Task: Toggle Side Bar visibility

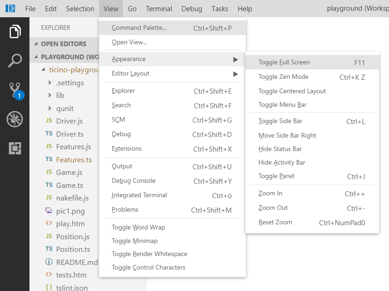Action: pyautogui.click(x=312, y=121)
